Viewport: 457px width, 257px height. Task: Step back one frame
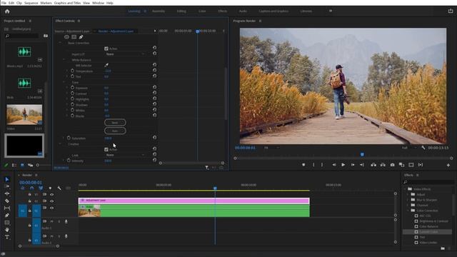point(334,165)
